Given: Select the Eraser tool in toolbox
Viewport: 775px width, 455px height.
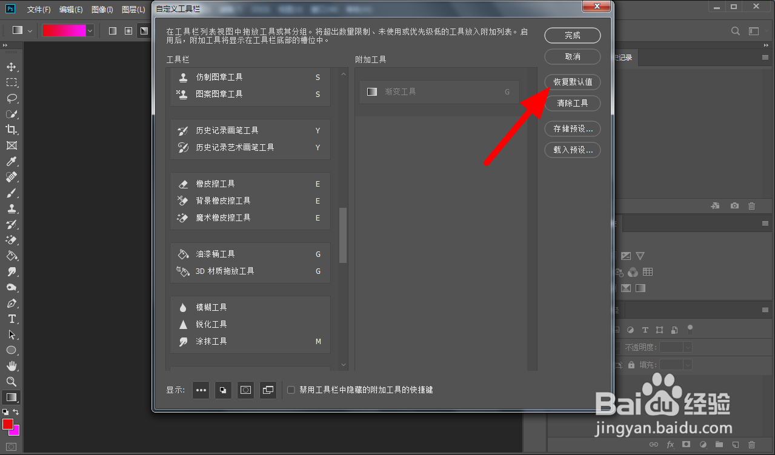Looking at the screenshot, I should (x=12, y=240).
